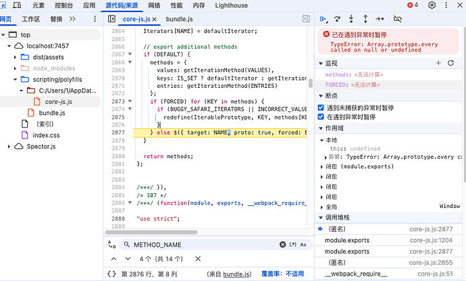
Task: Close the core-js.js file tab
Action: coord(154,20)
